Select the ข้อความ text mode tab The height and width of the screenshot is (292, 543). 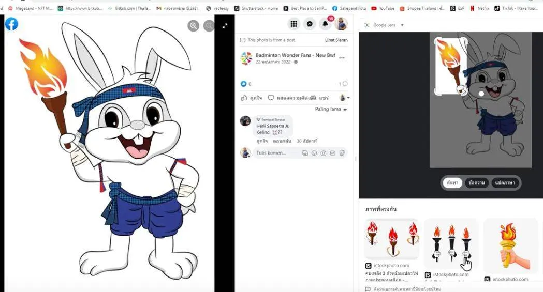point(477,182)
